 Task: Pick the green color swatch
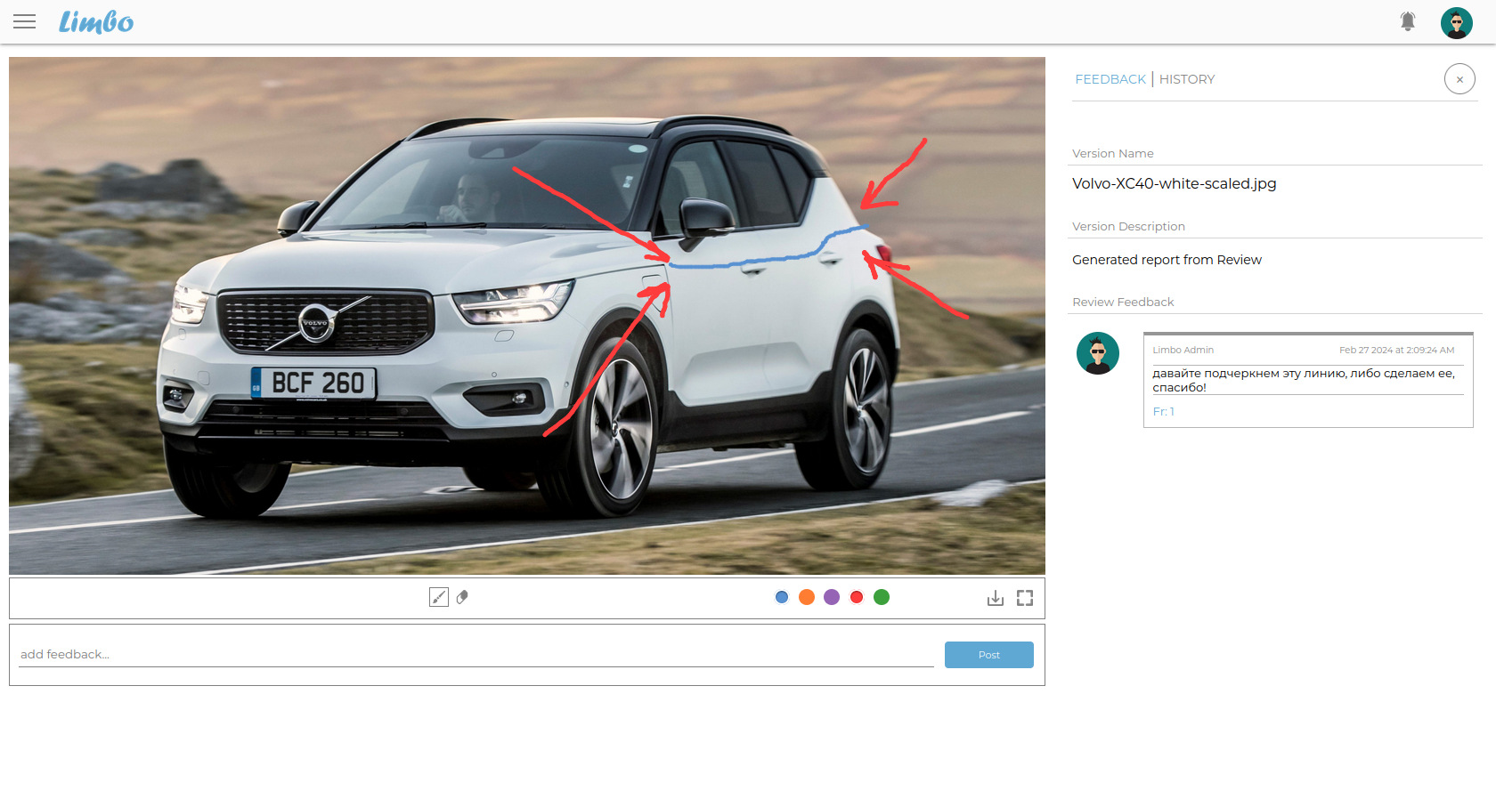point(882,597)
